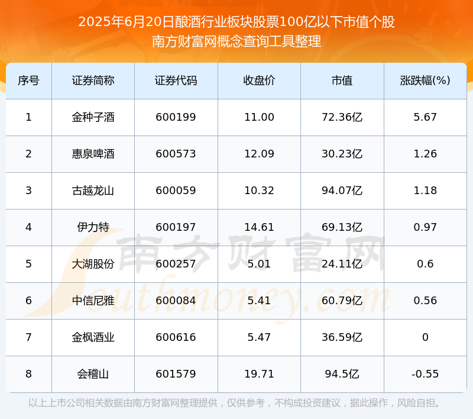The height and width of the screenshot is (419, 473).
Task: Select the stock name 会稽山
Action: point(93,374)
